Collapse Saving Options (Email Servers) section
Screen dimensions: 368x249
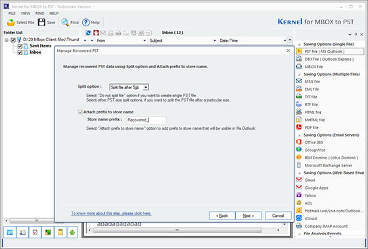(x=299, y=135)
